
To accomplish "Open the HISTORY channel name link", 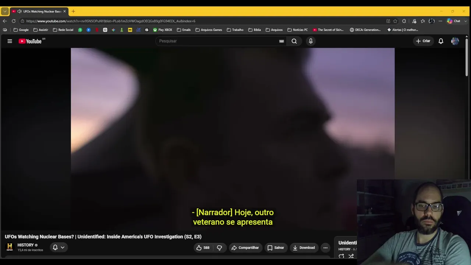I will click(25, 245).
